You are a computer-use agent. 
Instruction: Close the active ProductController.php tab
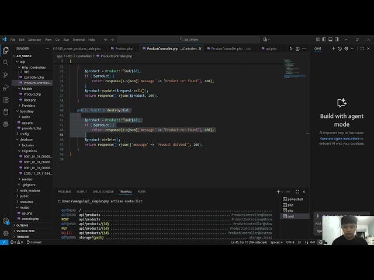[200, 48]
